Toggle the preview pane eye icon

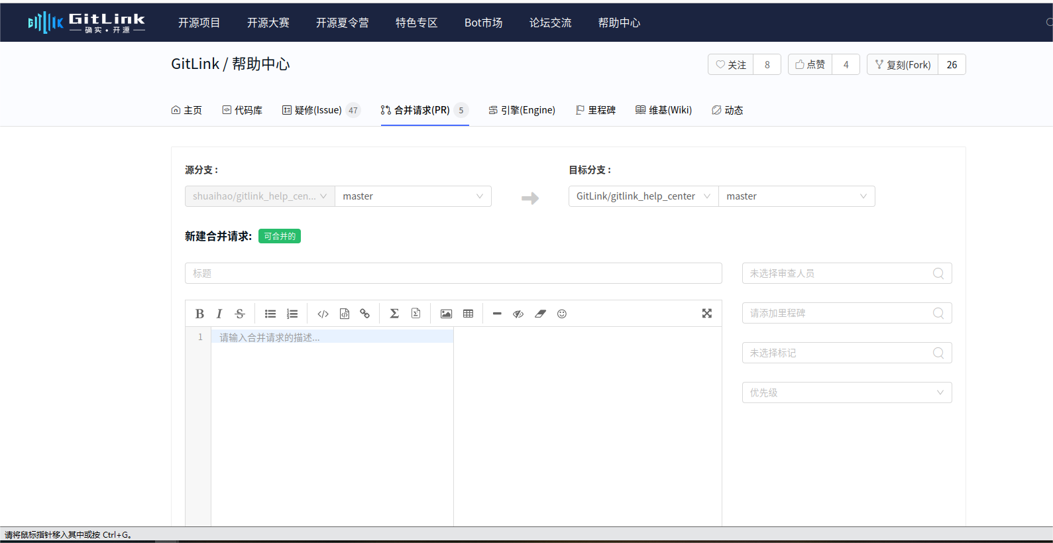(518, 314)
